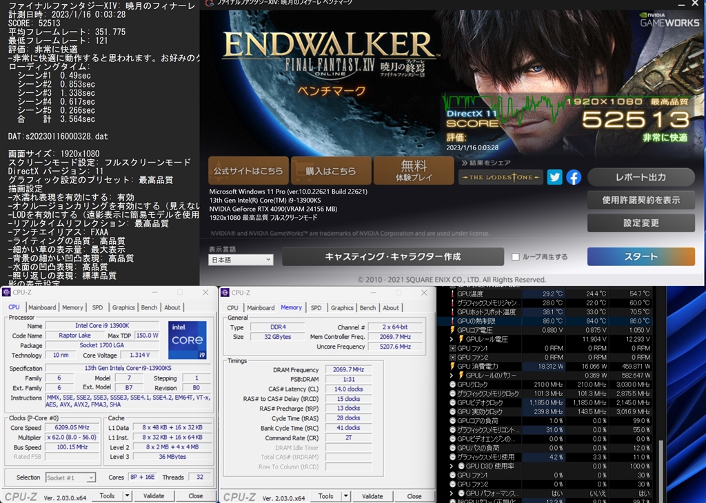Select Bench tab in right CPU-Z window

tap(367, 308)
